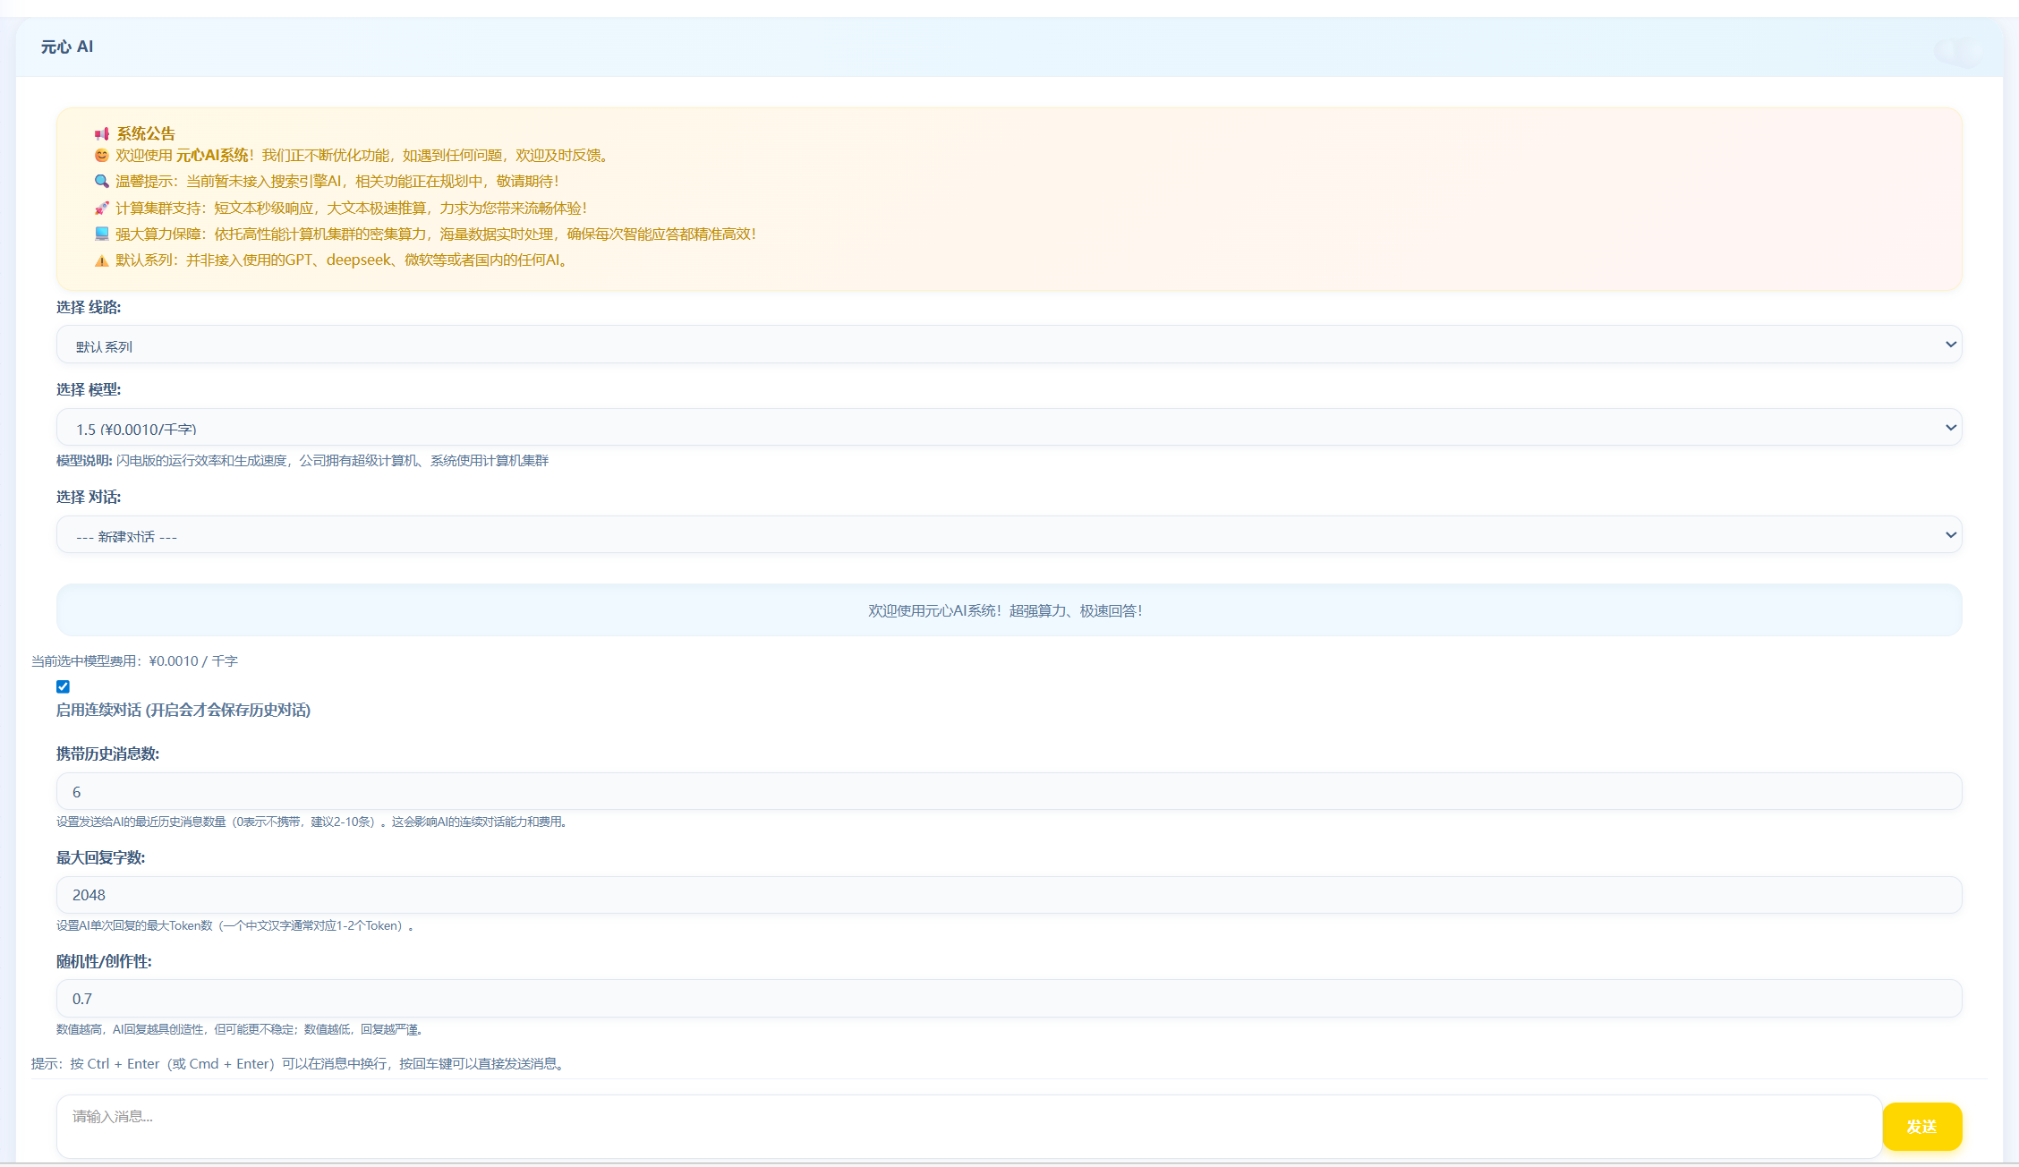2019x1167 pixels.
Task: Click the faint cloud decoration in the header
Action: 1957,51
